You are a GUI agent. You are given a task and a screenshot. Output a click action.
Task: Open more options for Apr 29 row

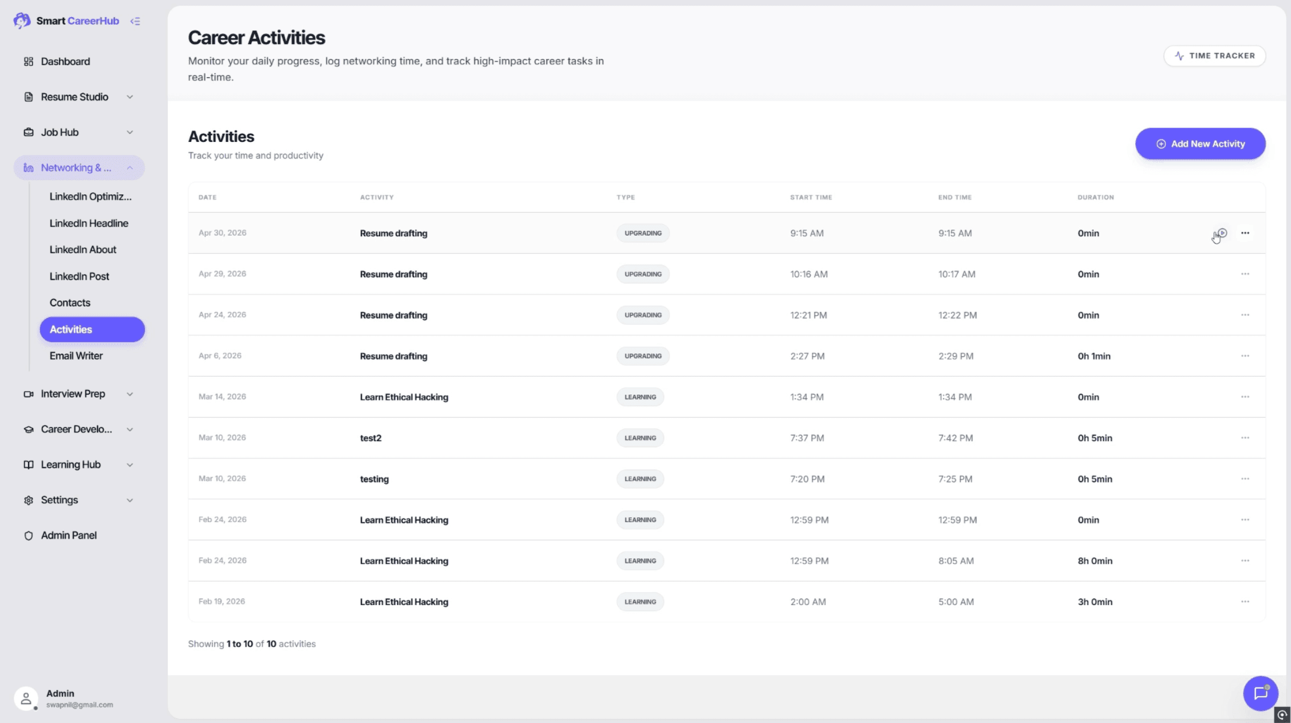1245,274
